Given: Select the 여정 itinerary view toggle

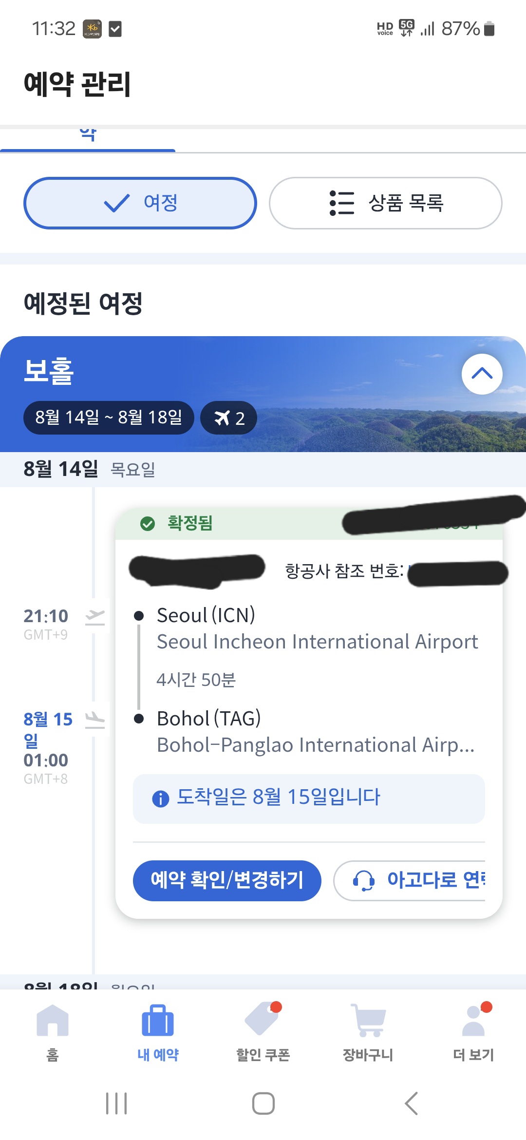Looking at the screenshot, I should 140,203.
